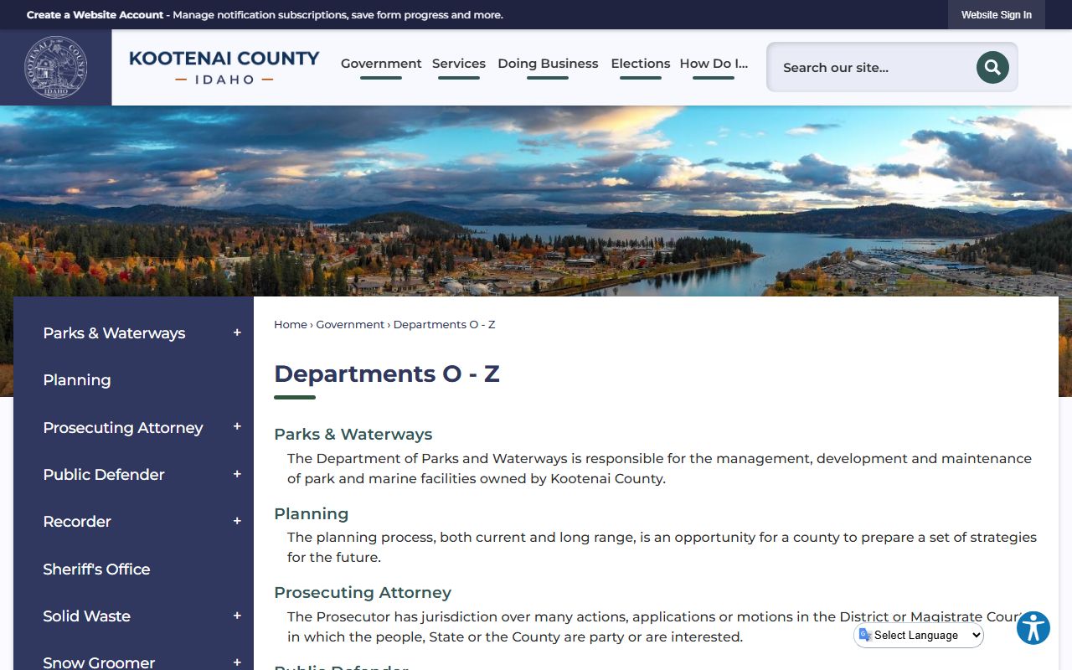
Task: Expand Prosecuting Attorney sidebar submenu
Action: [x=237, y=426]
